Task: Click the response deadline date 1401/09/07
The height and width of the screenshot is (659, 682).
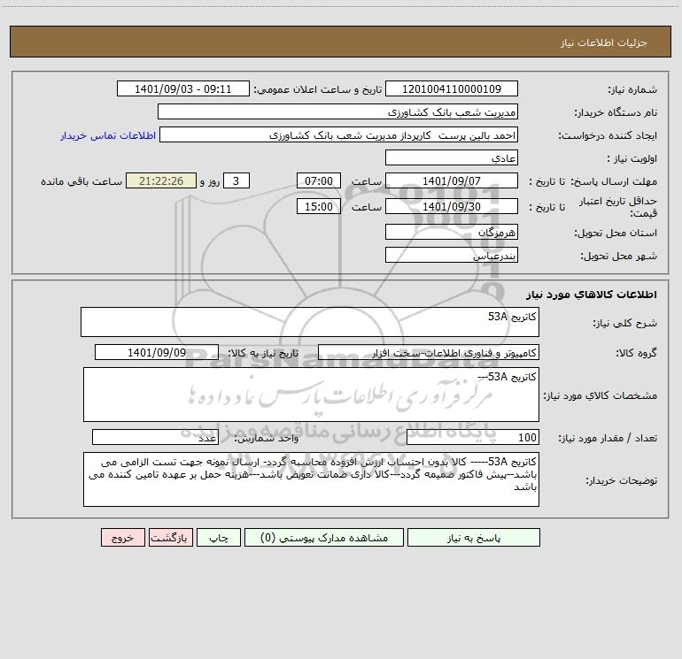Action: 452,180
